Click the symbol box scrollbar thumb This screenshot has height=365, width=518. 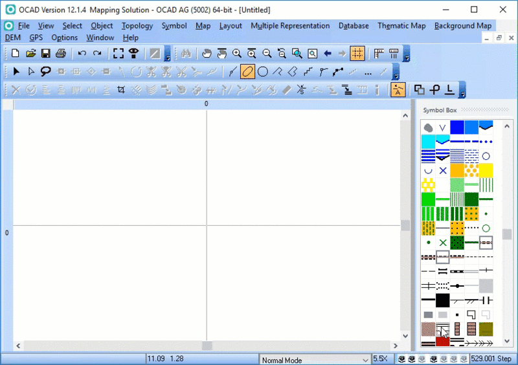click(x=507, y=234)
